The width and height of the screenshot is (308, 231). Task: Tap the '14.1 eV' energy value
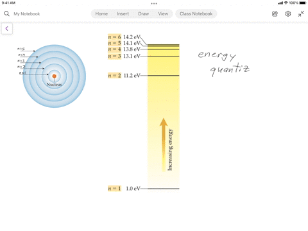pos(132,43)
